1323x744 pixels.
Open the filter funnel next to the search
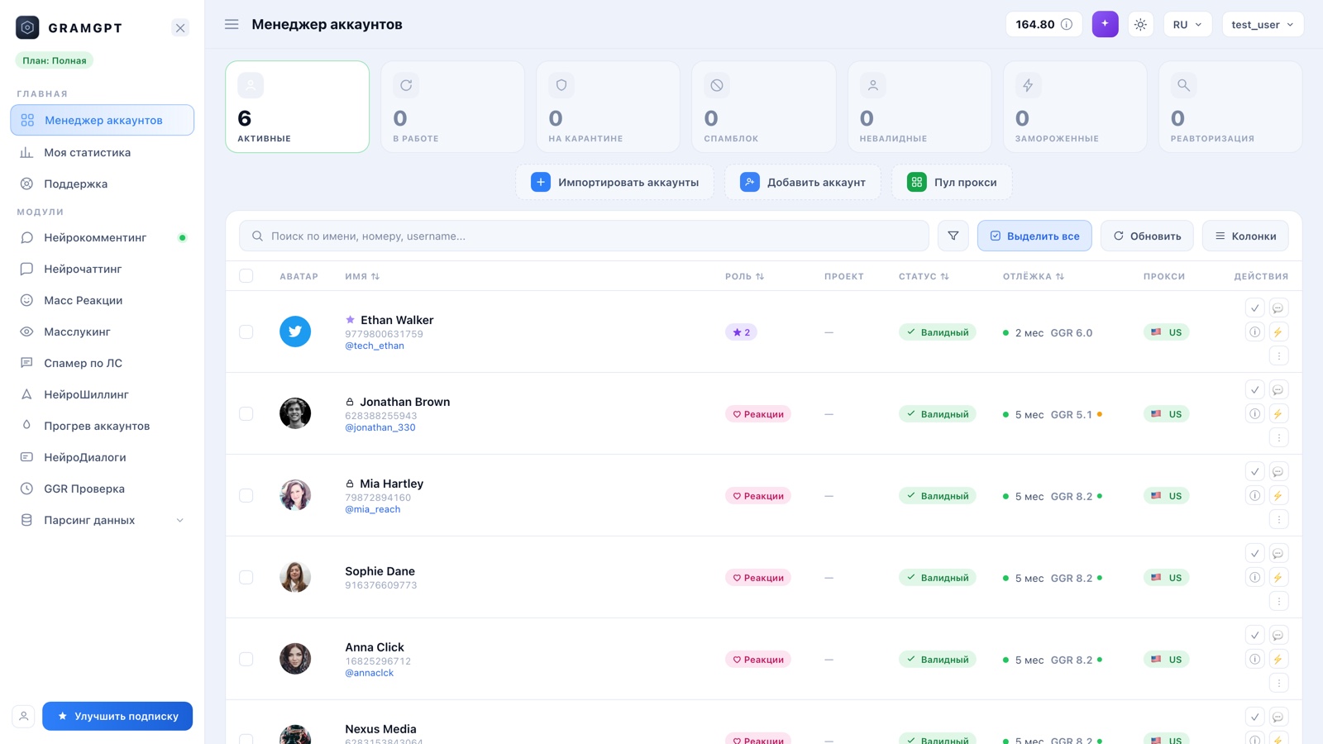pos(953,236)
